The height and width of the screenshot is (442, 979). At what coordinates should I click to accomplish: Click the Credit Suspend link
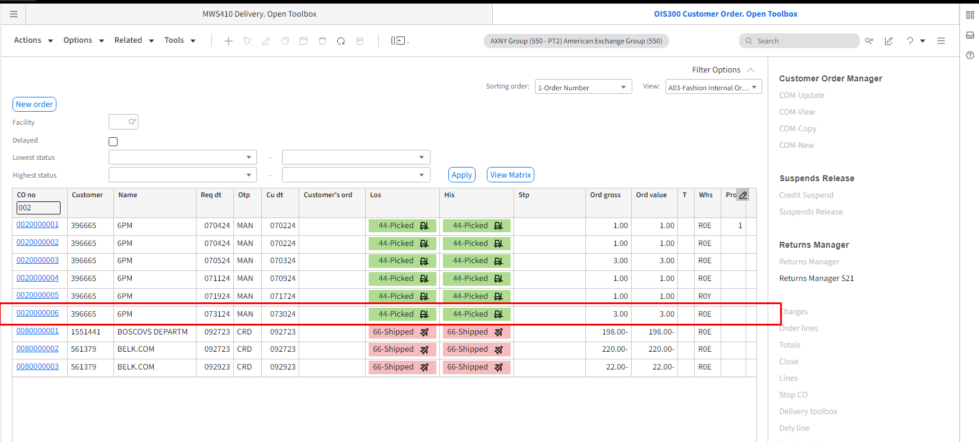click(806, 195)
